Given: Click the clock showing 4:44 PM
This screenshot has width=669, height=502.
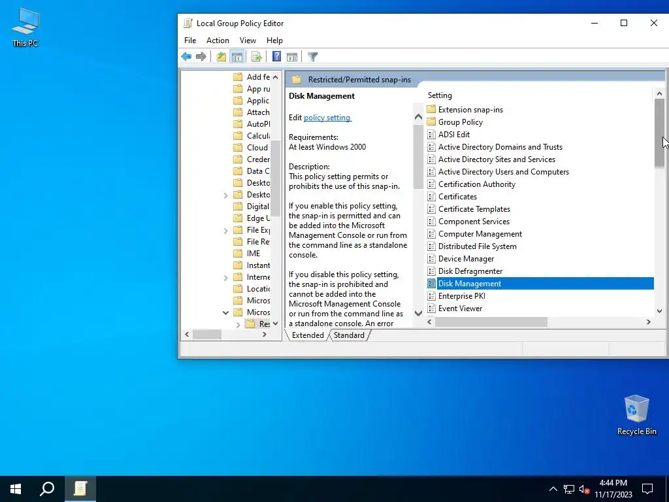Looking at the screenshot, I should (613, 483).
